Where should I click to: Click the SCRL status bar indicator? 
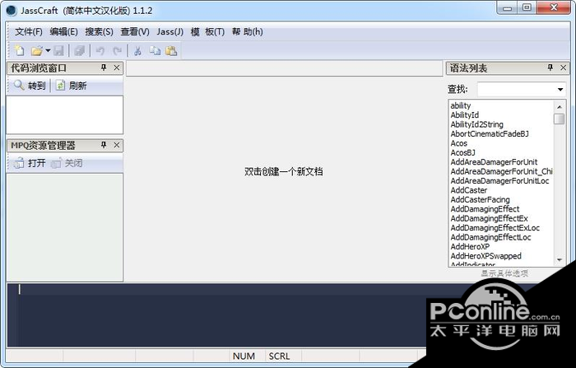point(279,356)
